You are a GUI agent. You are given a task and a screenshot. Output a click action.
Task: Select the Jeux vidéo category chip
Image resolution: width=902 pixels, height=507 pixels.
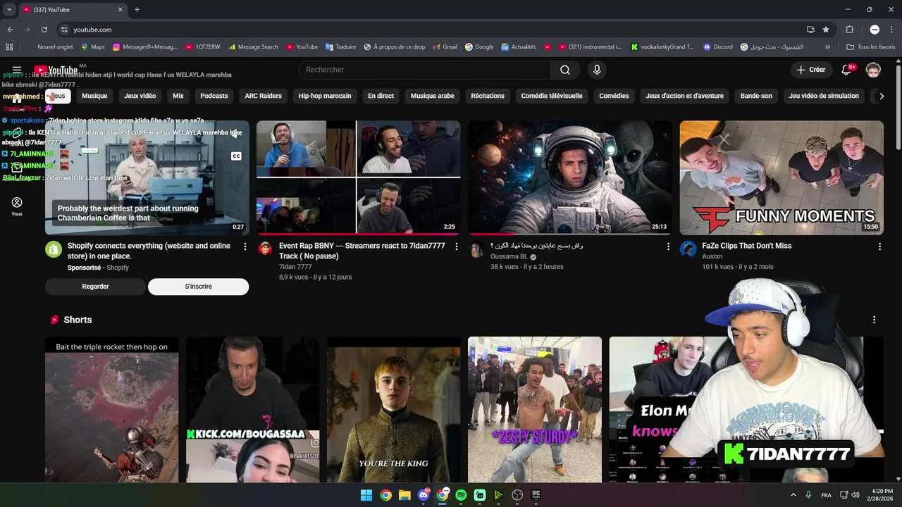click(x=140, y=96)
